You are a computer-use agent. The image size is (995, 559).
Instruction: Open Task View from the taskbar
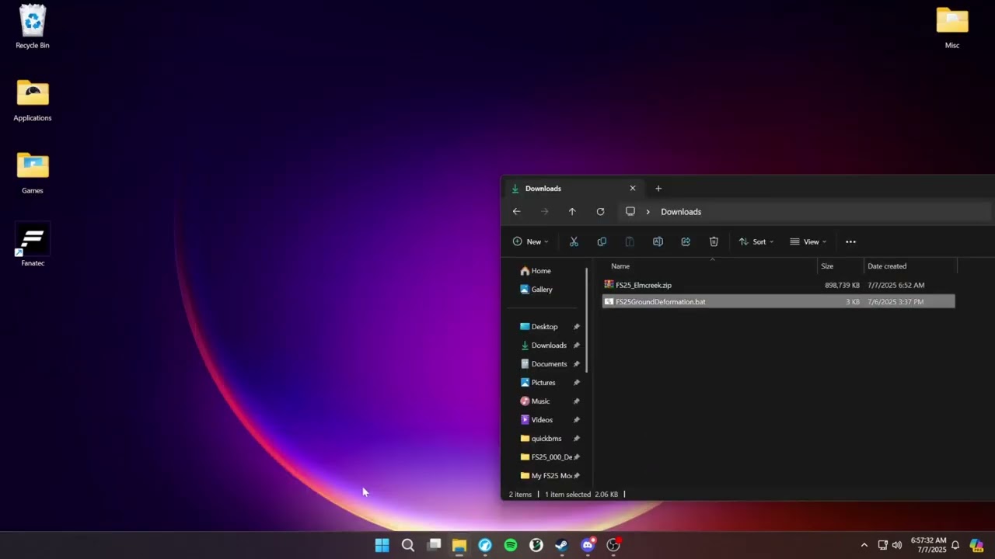pos(434,545)
